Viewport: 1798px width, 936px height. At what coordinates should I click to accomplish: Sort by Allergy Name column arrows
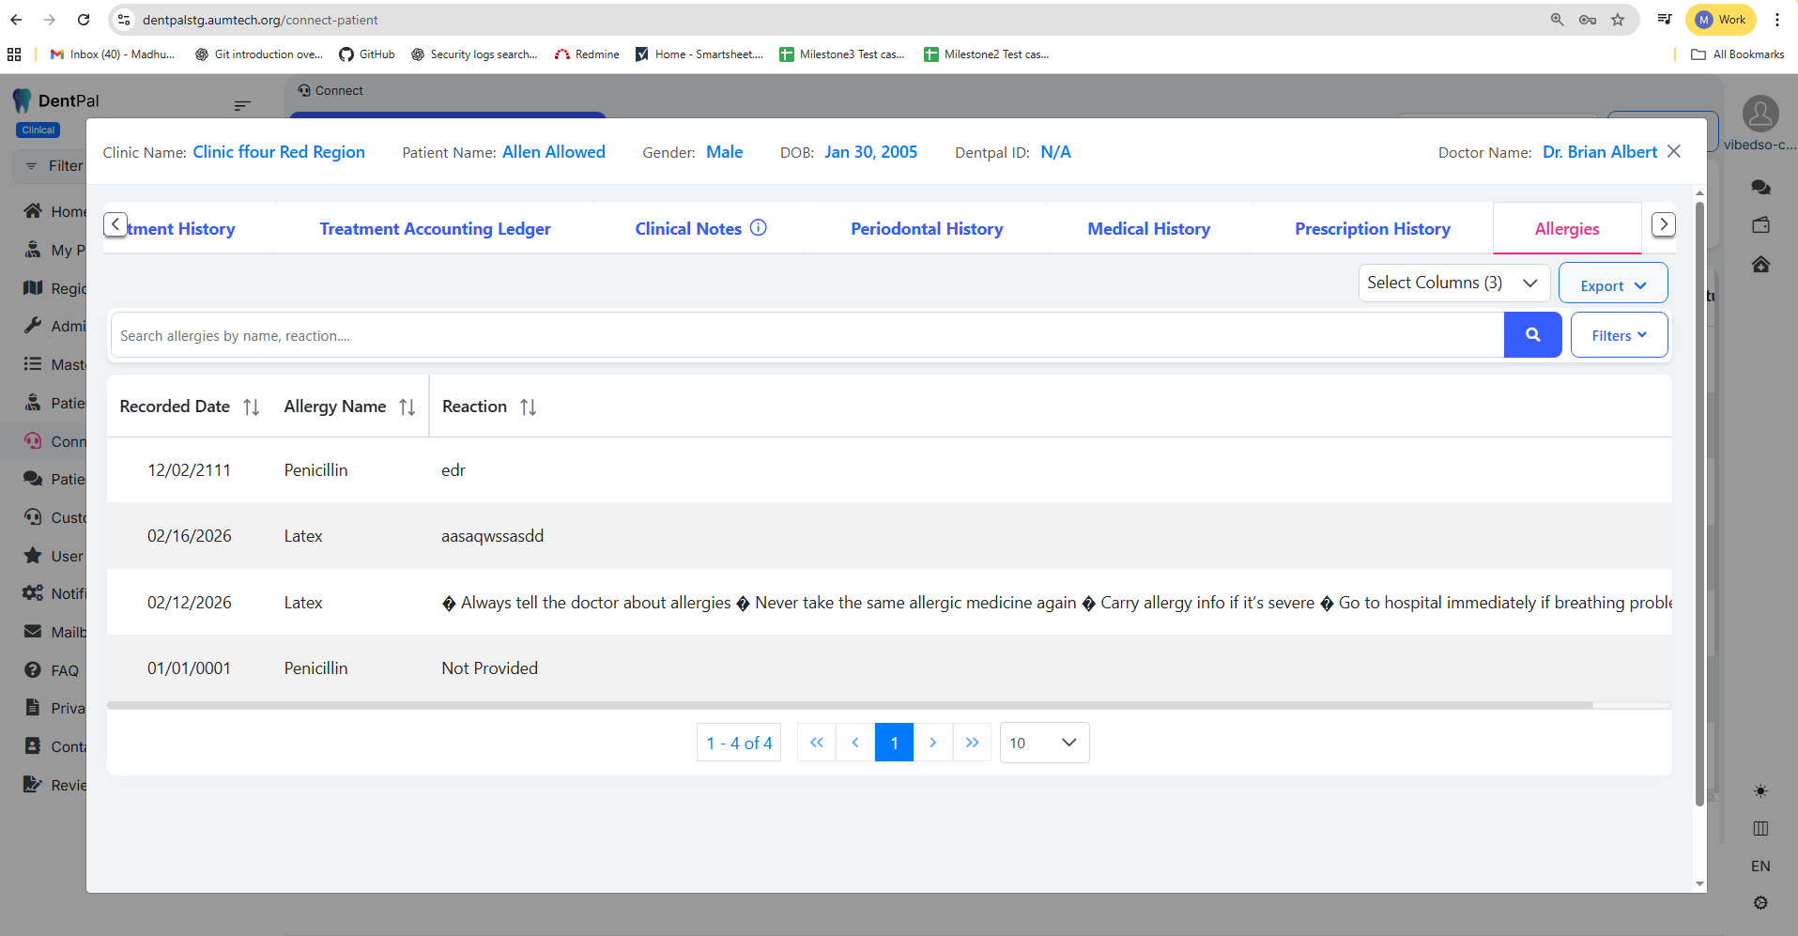click(407, 407)
